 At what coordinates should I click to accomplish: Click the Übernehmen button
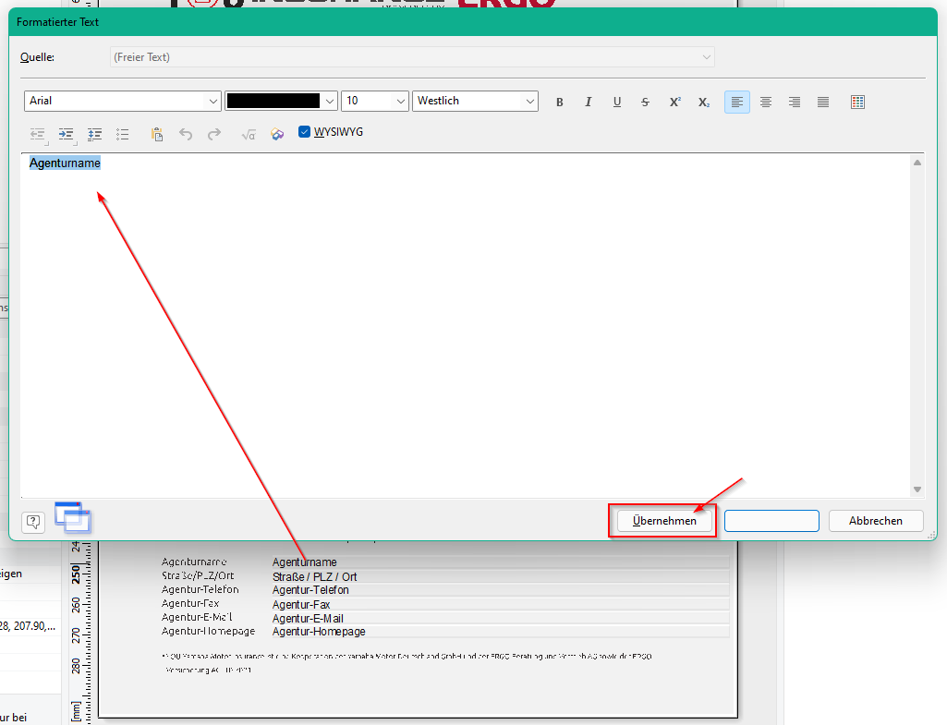[x=664, y=521]
